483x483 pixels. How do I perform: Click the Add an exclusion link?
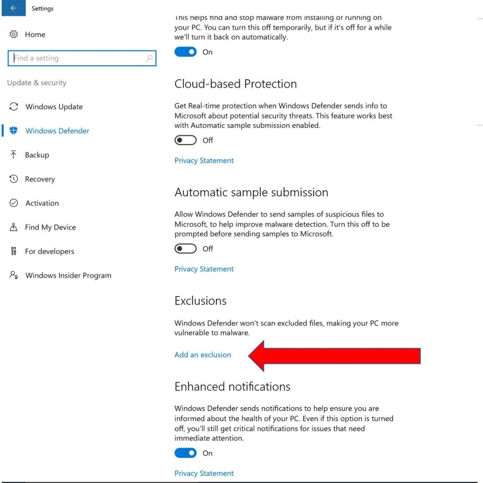203,355
